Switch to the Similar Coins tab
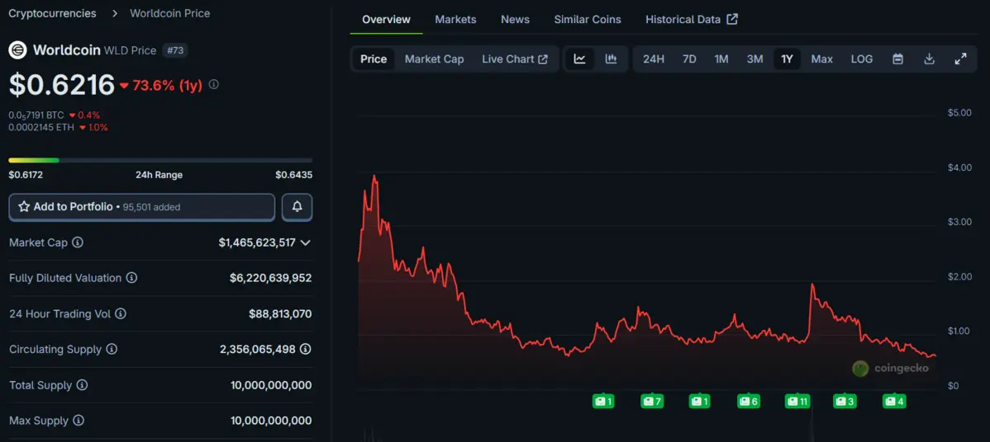Image resolution: width=990 pixels, height=442 pixels. point(587,19)
